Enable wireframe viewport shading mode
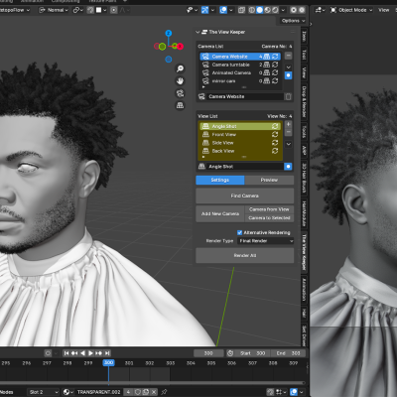Image resolution: width=397 pixels, height=397 pixels. pos(252,10)
